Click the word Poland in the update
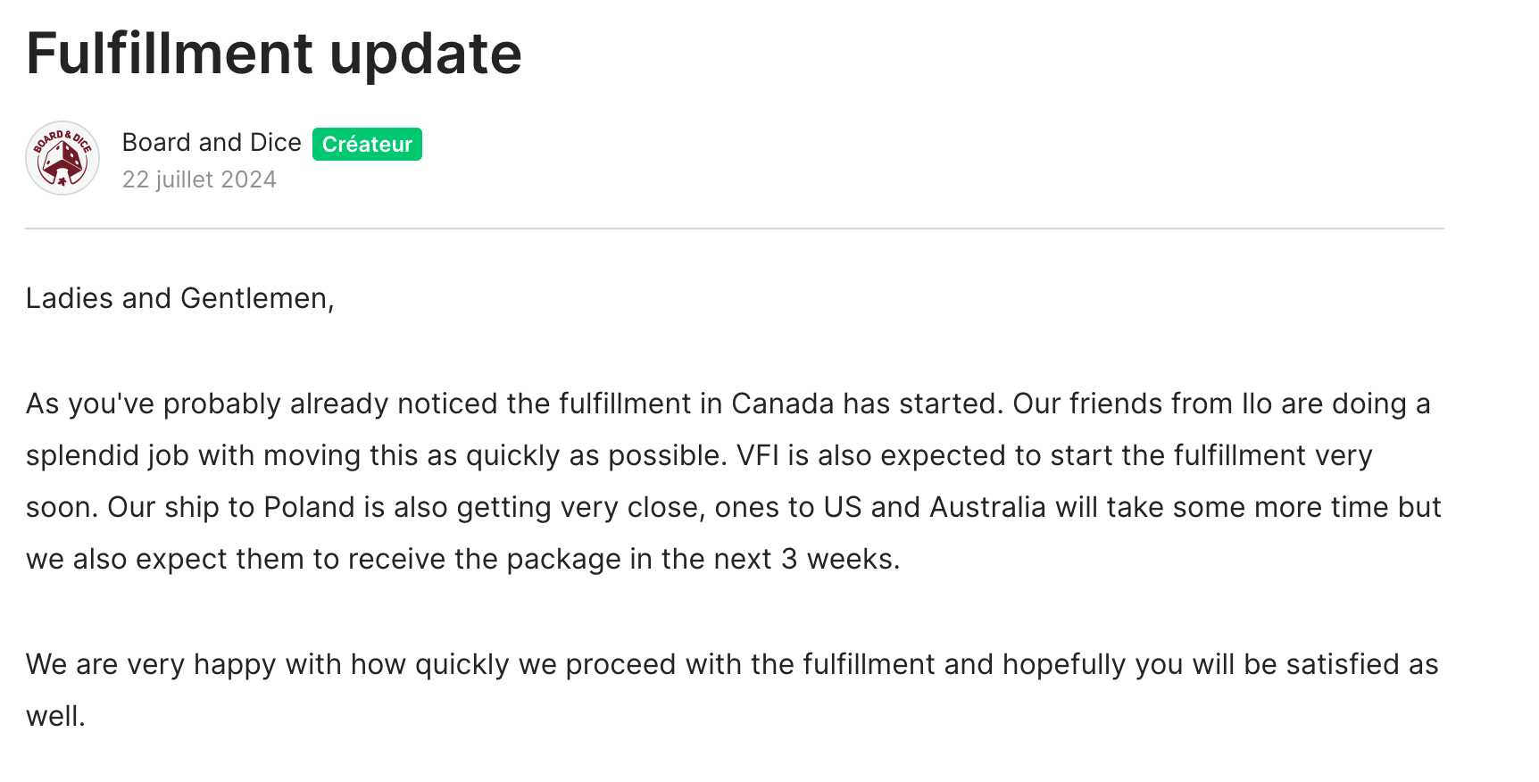The image size is (1539, 782). pos(309,507)
